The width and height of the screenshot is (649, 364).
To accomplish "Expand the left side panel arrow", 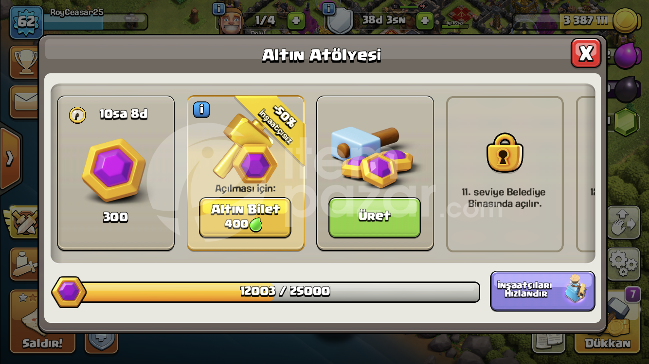I will point(10,159).
